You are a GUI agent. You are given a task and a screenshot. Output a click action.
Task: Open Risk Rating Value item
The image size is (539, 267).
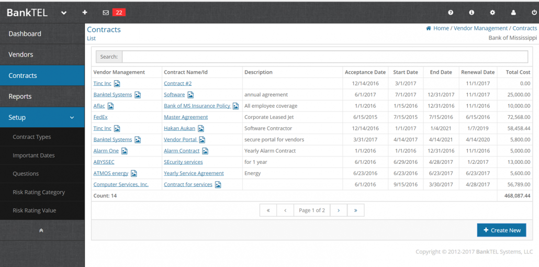click(x=42, y=210)
